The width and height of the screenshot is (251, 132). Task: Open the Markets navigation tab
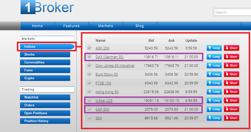(x=105, y=26)
